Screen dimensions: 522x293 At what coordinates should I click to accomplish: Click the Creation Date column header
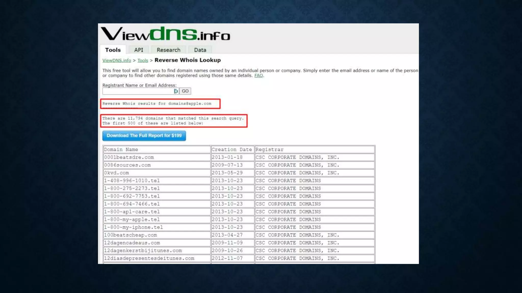(x=231, y=150)
